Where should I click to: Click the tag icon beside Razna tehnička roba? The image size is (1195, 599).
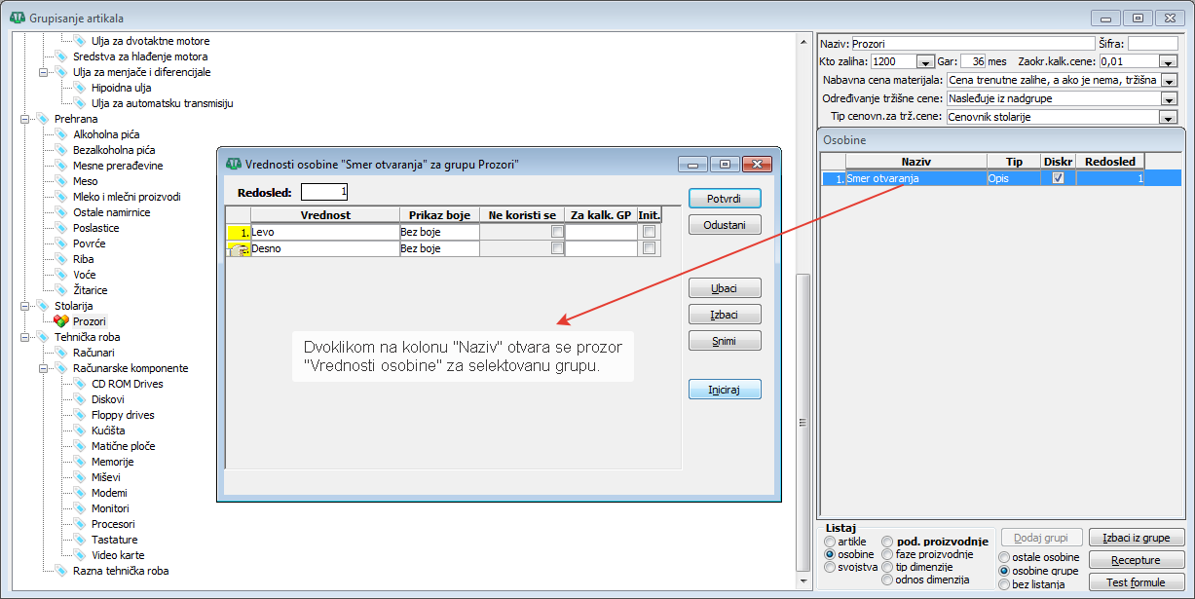pyautogui.click(x=61, y=571)
